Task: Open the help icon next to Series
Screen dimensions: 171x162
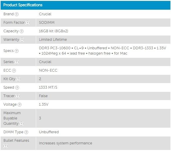Action: [x=16, y=62]
